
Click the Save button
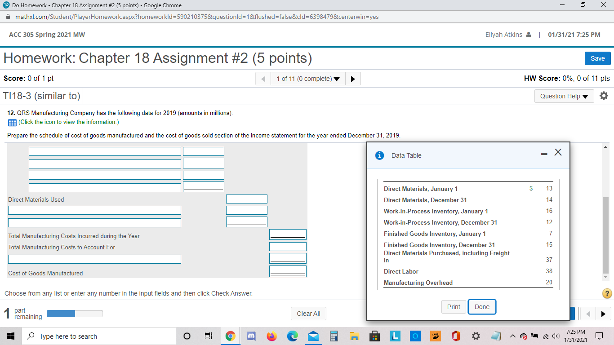pyautogui.click(x=597, y=58)
